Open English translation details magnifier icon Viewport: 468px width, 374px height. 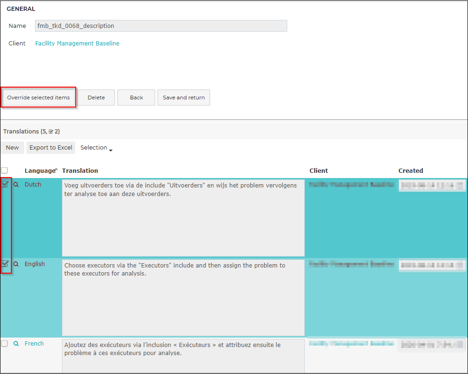pos(16,264)
